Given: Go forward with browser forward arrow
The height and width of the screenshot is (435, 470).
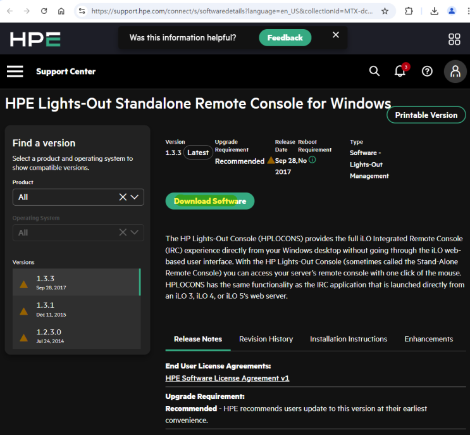Looking at the screenshot, I should coord(27,11).
